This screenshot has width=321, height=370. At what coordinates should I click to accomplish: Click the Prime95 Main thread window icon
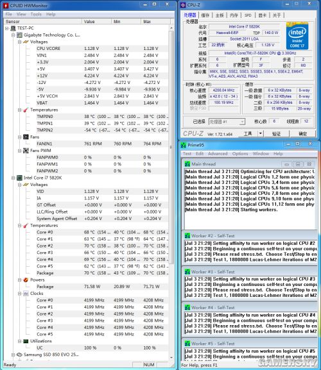187,164
